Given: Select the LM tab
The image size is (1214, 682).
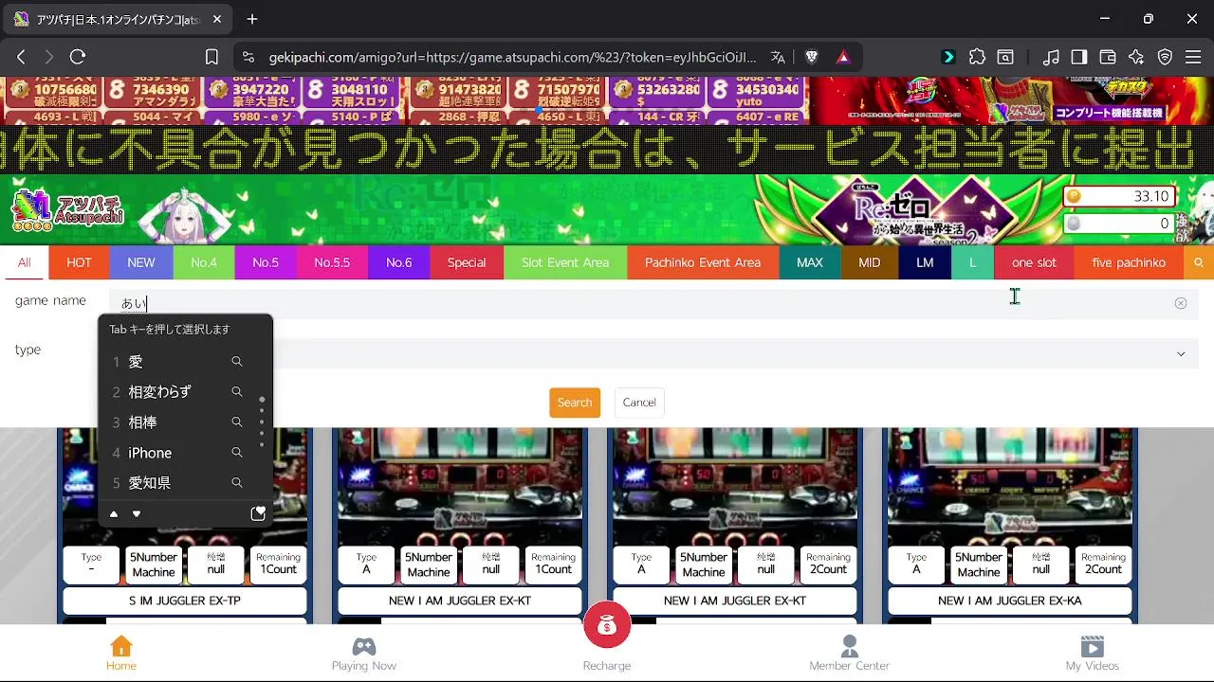Looking at the screenshot, I should click(x=925, y=262).
